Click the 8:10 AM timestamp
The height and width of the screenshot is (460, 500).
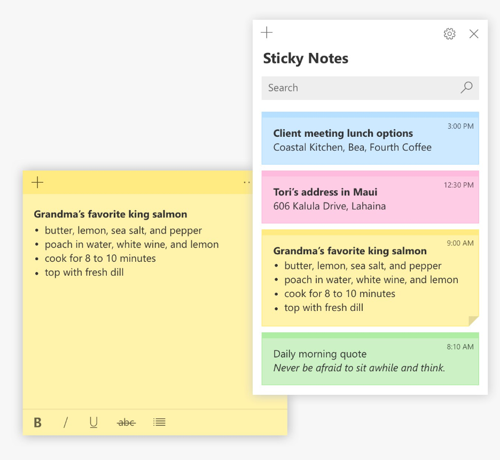pos(460,347)
